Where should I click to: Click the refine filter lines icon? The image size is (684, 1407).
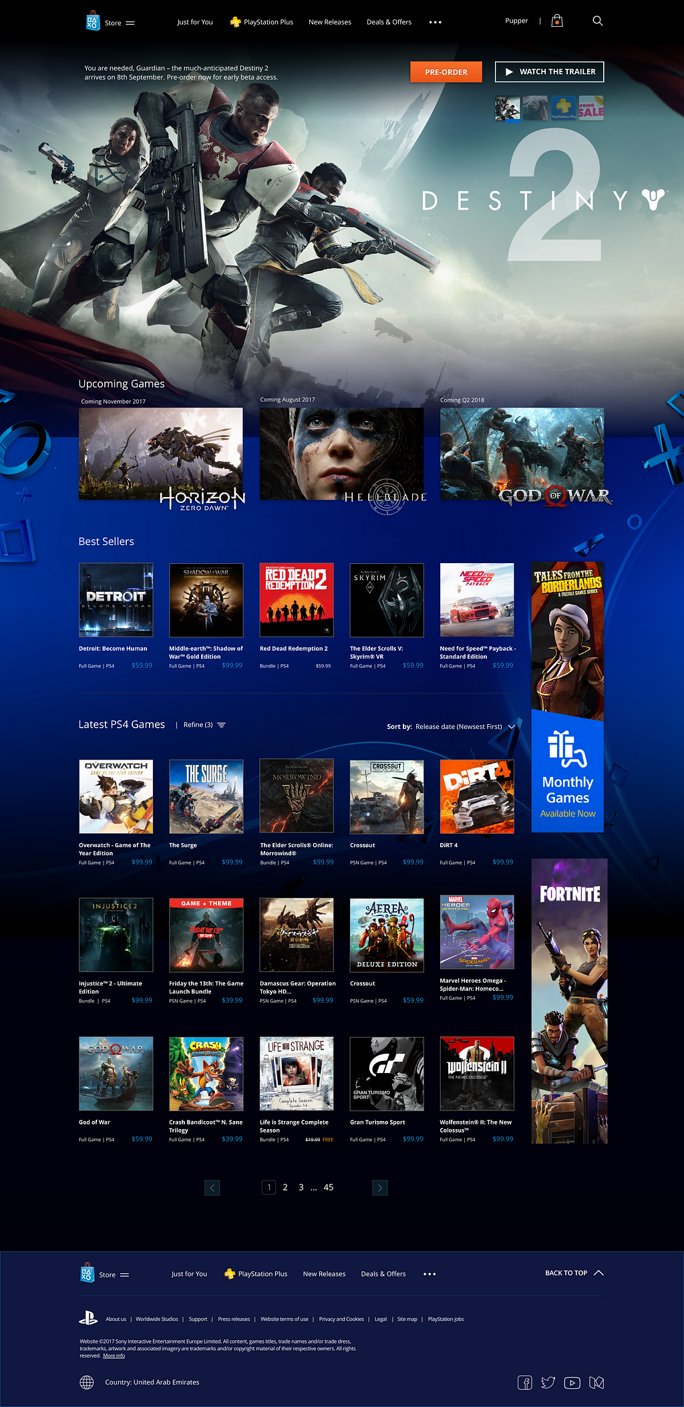point(221,725)
